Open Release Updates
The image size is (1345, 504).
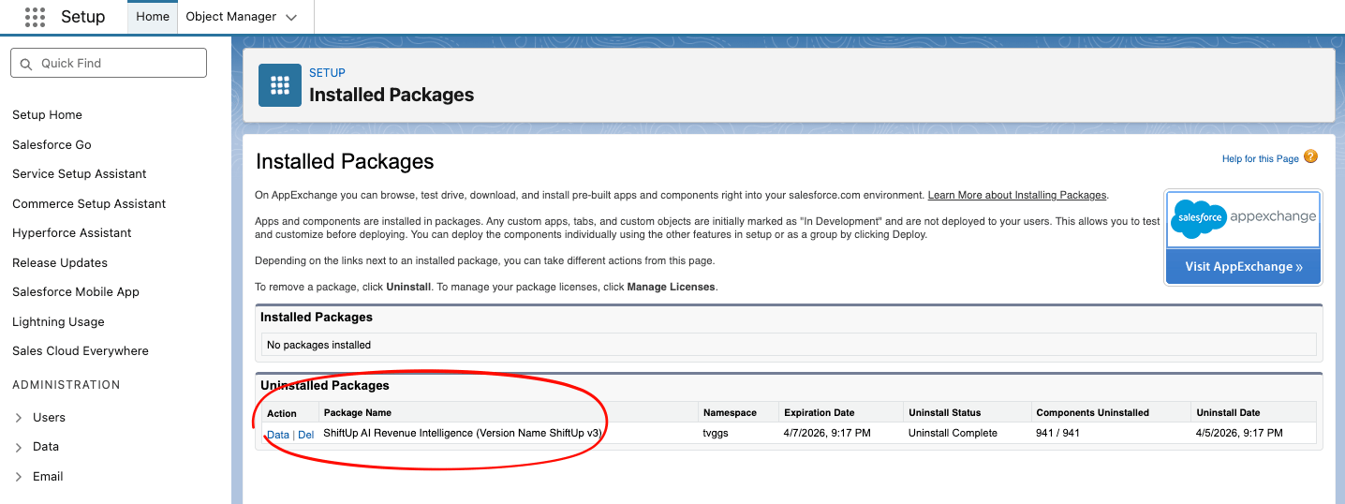[x=60, y=263]
